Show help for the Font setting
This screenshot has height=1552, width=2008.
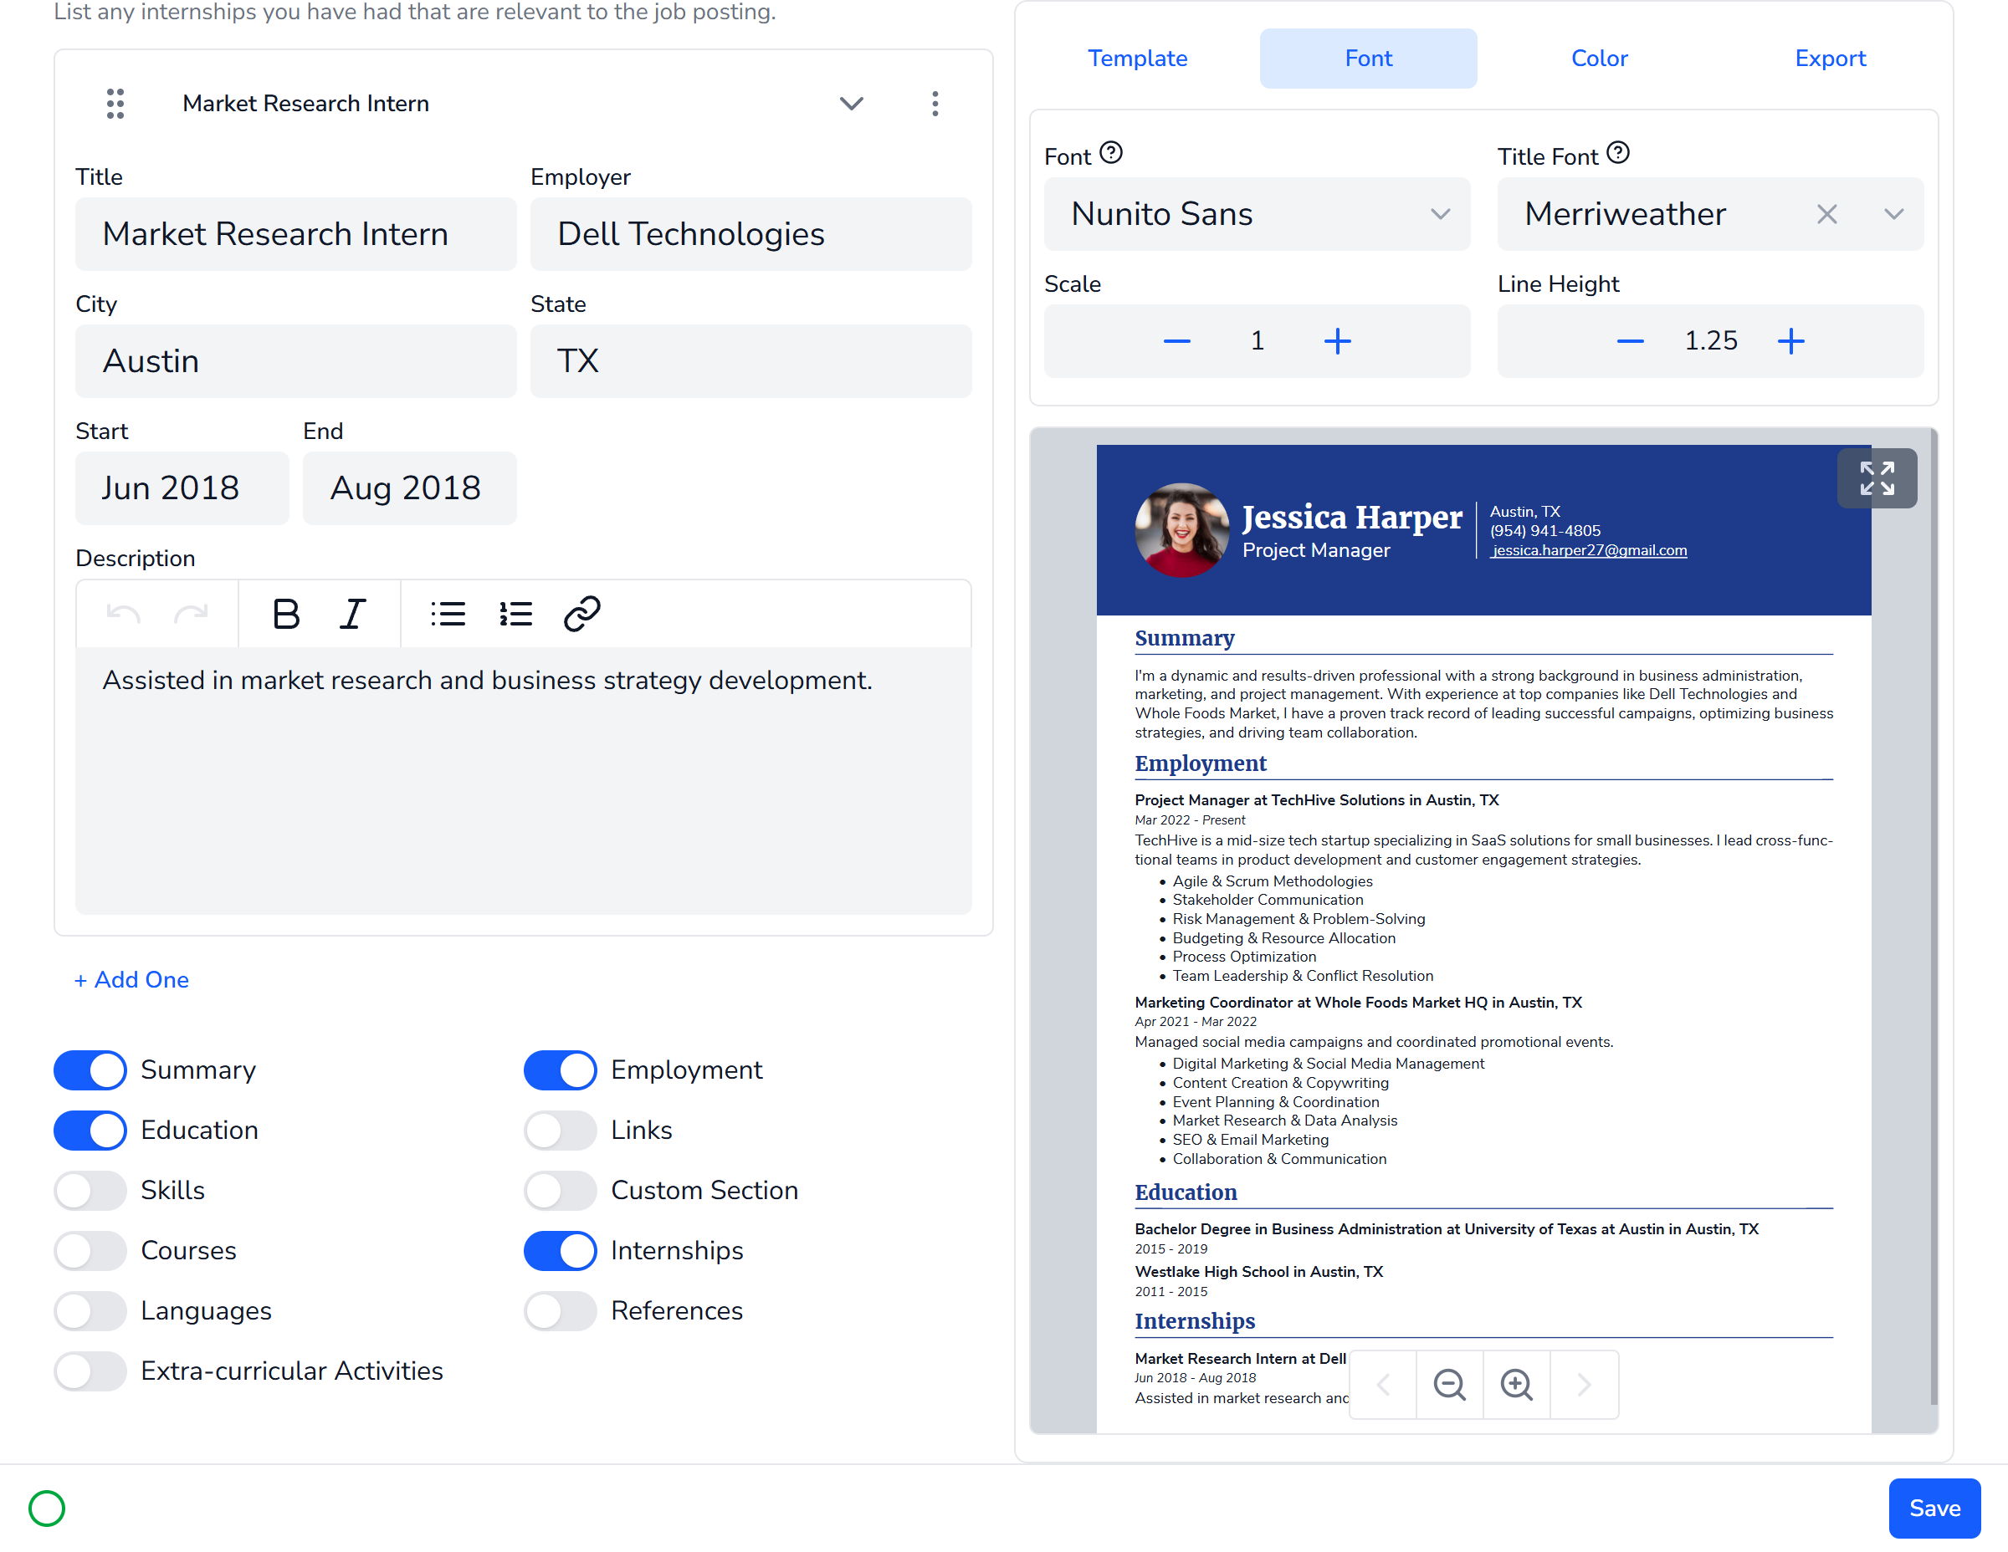pos(1110,152)
